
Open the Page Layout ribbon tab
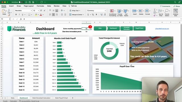click(29, 6)
